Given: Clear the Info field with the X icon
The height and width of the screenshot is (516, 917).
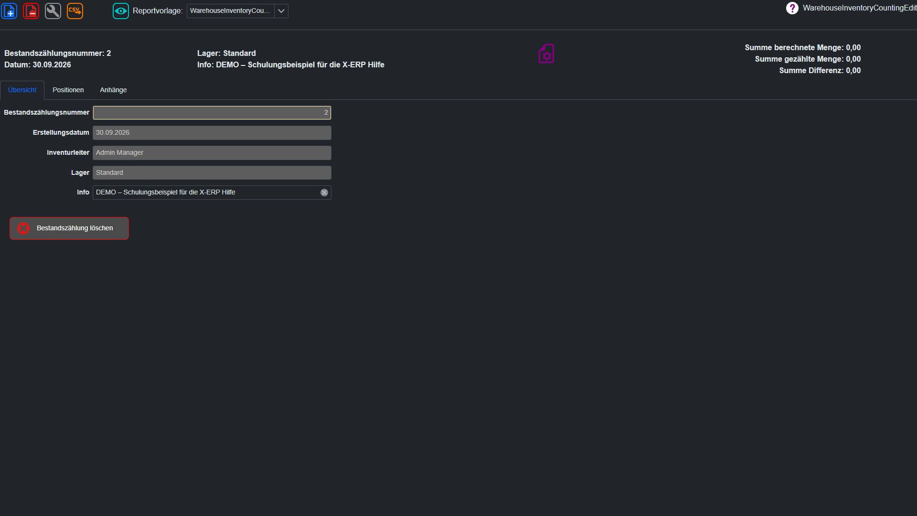Looking at the screenshot, I should point(324,193).
